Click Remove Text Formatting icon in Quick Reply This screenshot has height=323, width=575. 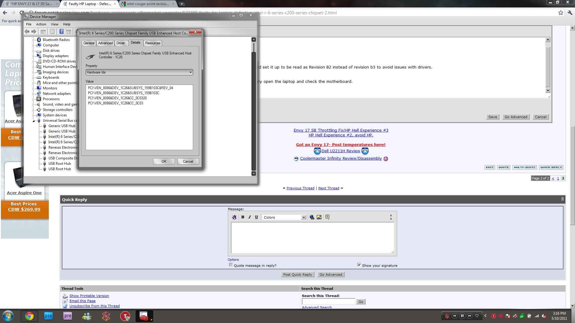tap(234, 217)
